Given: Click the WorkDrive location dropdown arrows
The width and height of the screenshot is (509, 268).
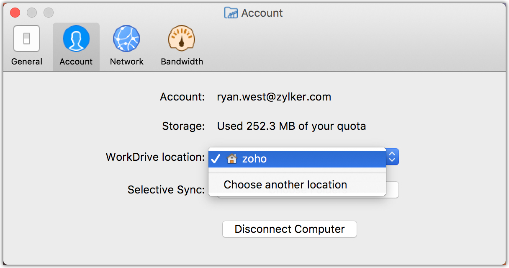Looking at the screenshot, I should [392, 157].
